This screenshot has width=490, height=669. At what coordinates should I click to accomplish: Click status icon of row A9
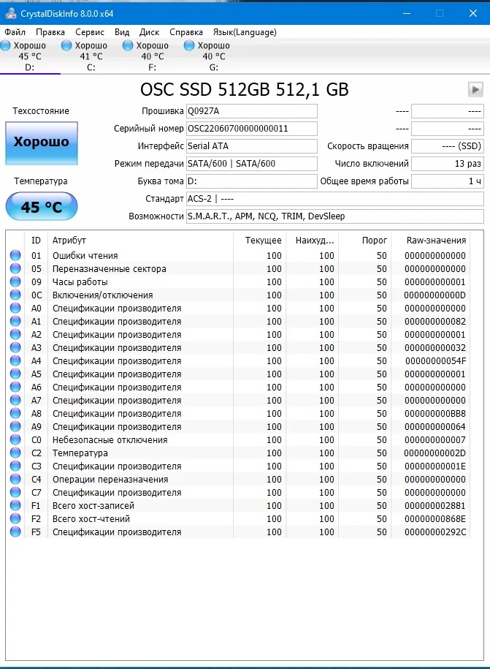click(x=15, y=426)
